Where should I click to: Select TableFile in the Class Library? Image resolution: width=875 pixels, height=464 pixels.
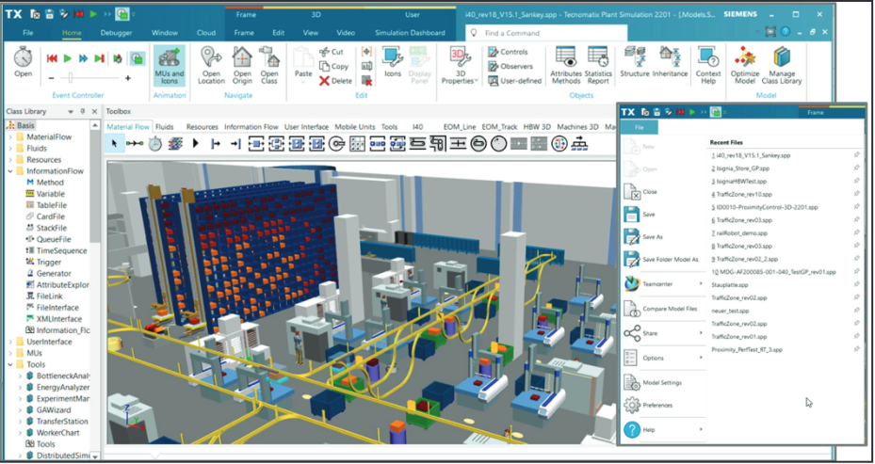(x=46, y=205)
